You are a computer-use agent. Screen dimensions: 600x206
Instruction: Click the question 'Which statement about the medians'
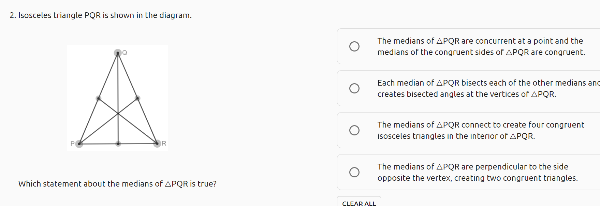pos(117,184)
